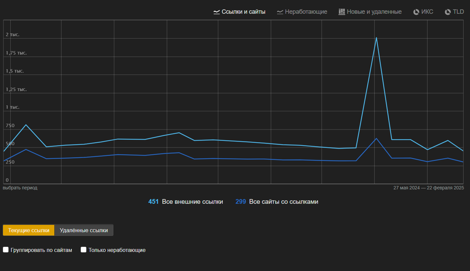The height and width of the screenshot is (271, 470).
Task: Toggle the Все сайты со ссылками series legend
Action: tap(283, 202)
